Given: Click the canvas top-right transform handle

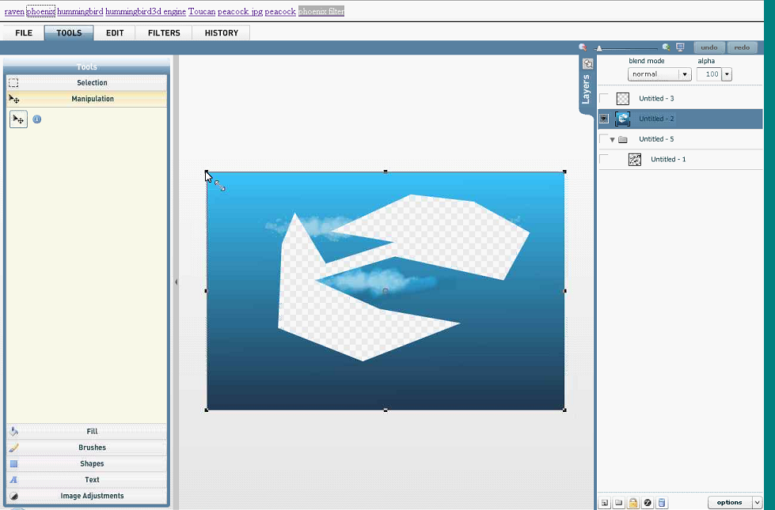Looking at the screenshot, I should pos(564,172).
